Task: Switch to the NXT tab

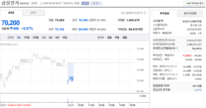Action: point(33,13)
